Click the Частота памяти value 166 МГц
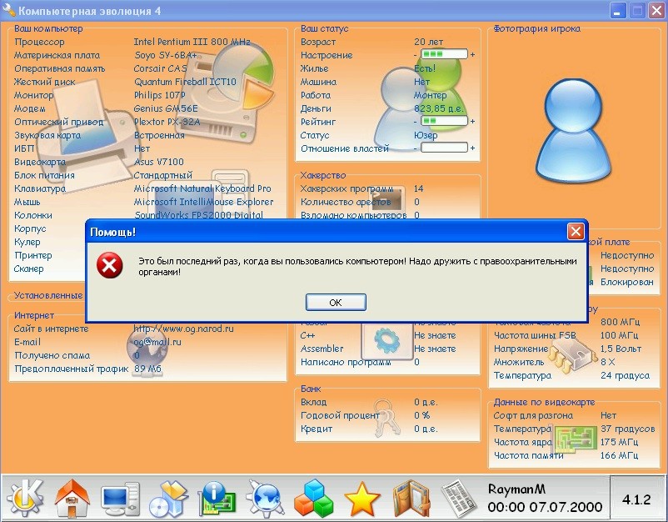668x522 pixels. pyautogui.click(x=619, y=455)
